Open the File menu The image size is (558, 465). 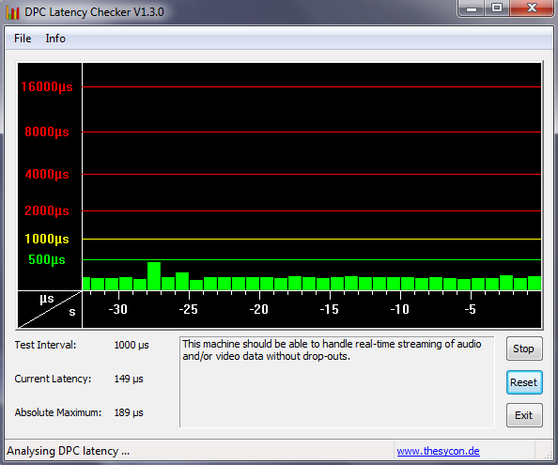23,39
